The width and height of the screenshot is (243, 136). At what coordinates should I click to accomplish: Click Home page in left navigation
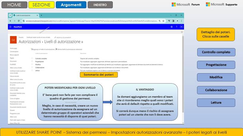(x=13, y=48)
